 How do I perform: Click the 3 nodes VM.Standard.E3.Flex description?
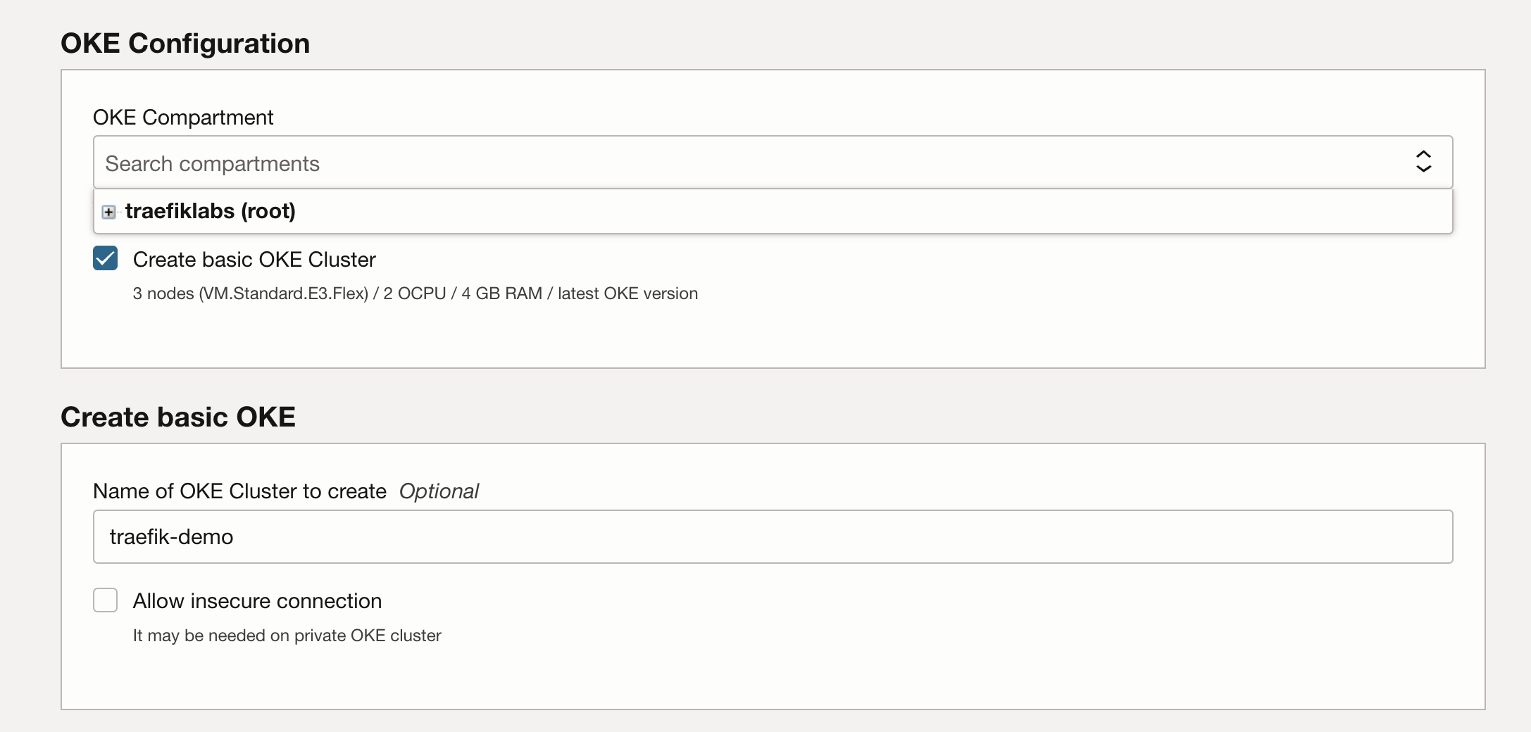250,294
